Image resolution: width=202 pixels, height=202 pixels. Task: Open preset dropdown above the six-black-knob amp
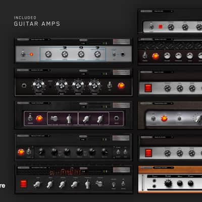pyautogui.click(x=40, y=136)
